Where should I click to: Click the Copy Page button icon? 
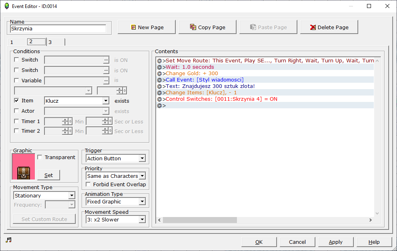coord(193,27)
